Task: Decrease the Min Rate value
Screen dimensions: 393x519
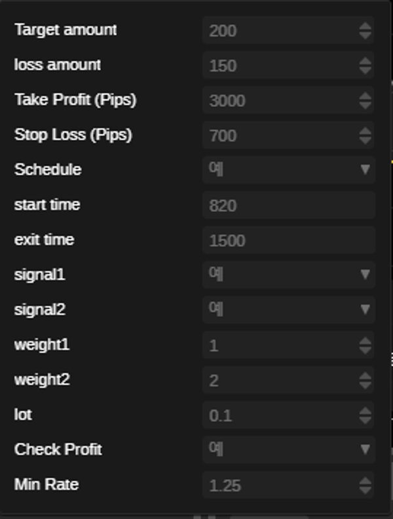Action: [365, 489]
